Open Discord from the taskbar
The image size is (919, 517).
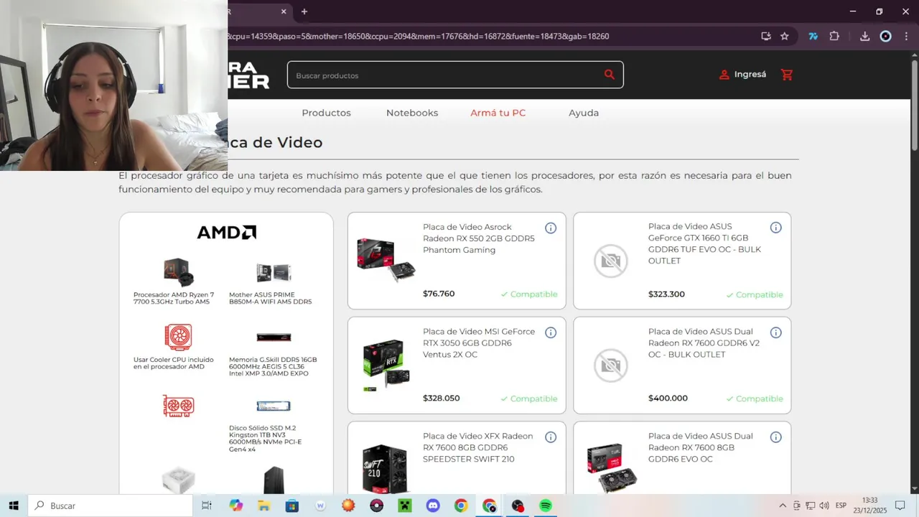[x=433, y=506]
